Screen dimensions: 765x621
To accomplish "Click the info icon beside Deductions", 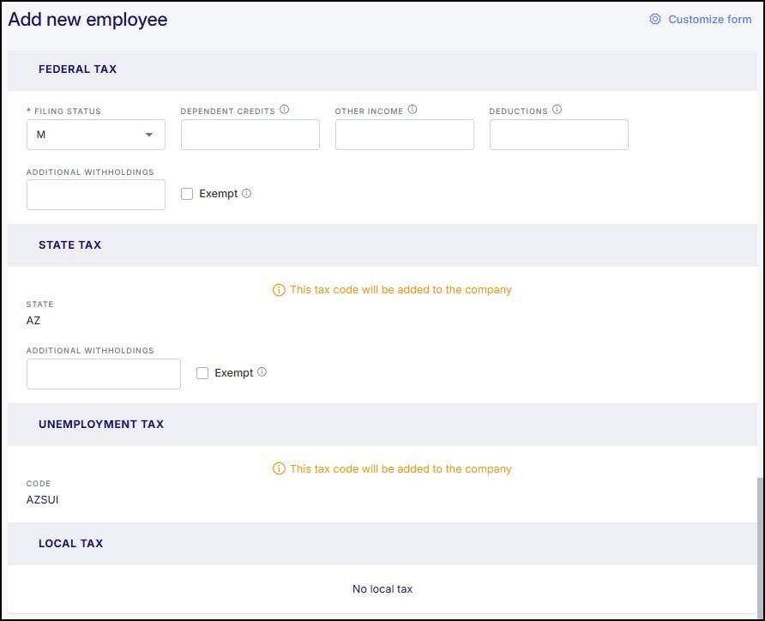I will 557,110.
